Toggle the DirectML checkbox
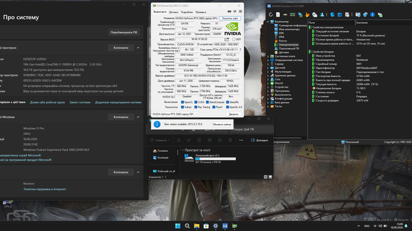The height and width of the screenshot is (231, 412). coord(228,102)
